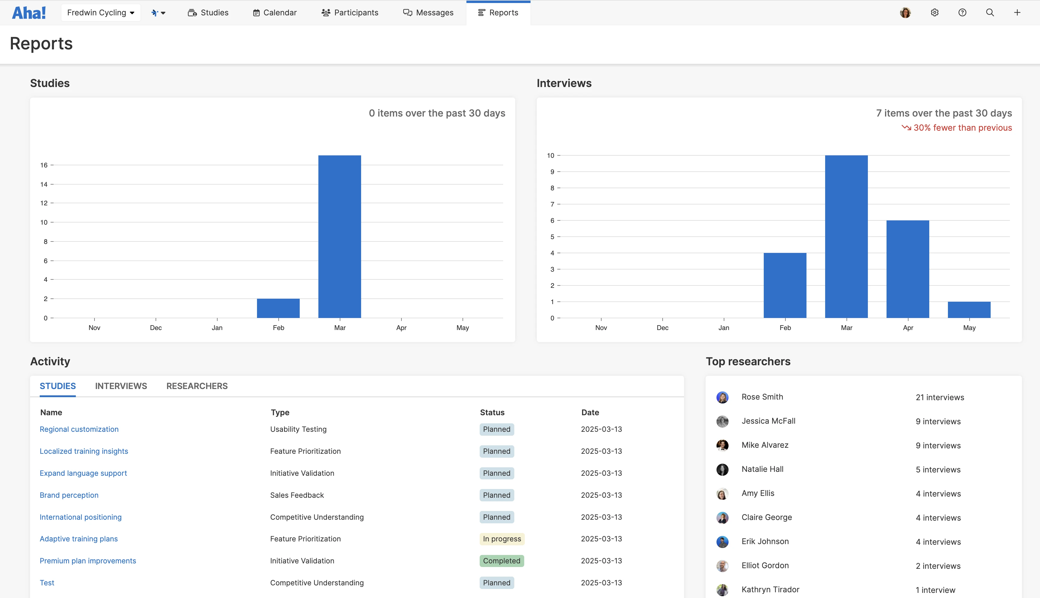Click the Completed status badge

pyautogui.click(x=501, y=561)
